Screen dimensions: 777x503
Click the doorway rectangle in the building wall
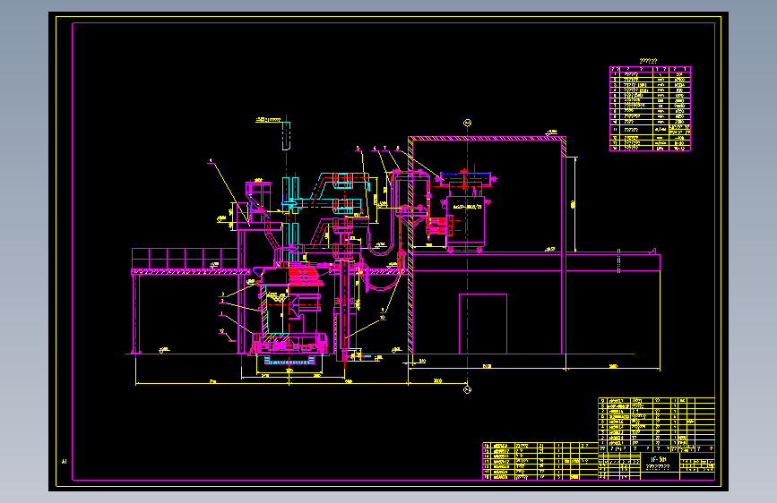[x=483, y=324]
